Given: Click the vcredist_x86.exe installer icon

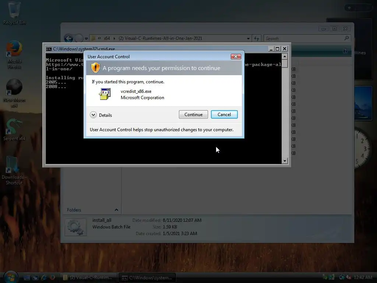Looking at the screenshot, I should pos(105,94).
